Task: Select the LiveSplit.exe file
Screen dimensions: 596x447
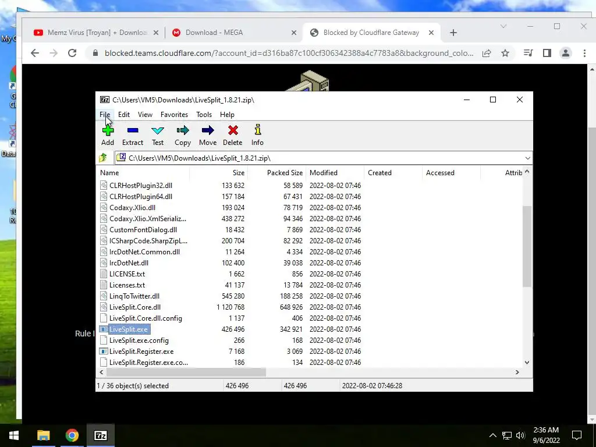Action: (x=129, y=329)
